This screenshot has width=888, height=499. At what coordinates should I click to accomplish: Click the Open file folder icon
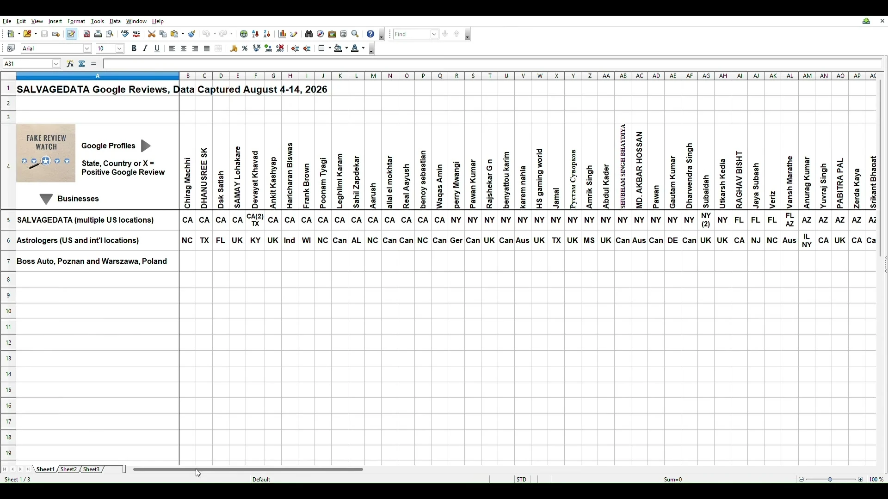(28, 34)
